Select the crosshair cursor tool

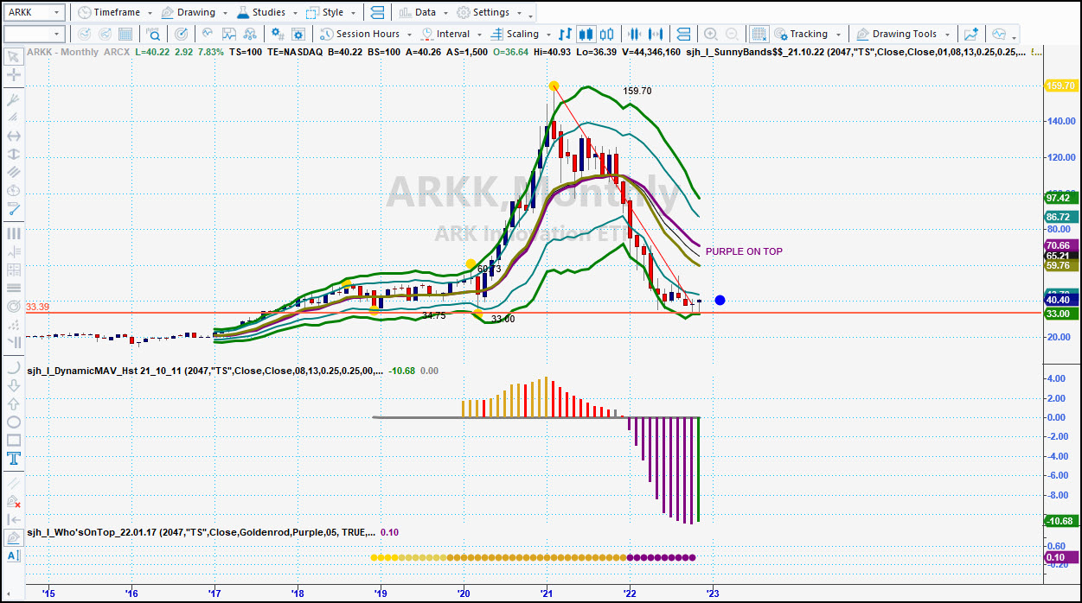coord(14,75)
